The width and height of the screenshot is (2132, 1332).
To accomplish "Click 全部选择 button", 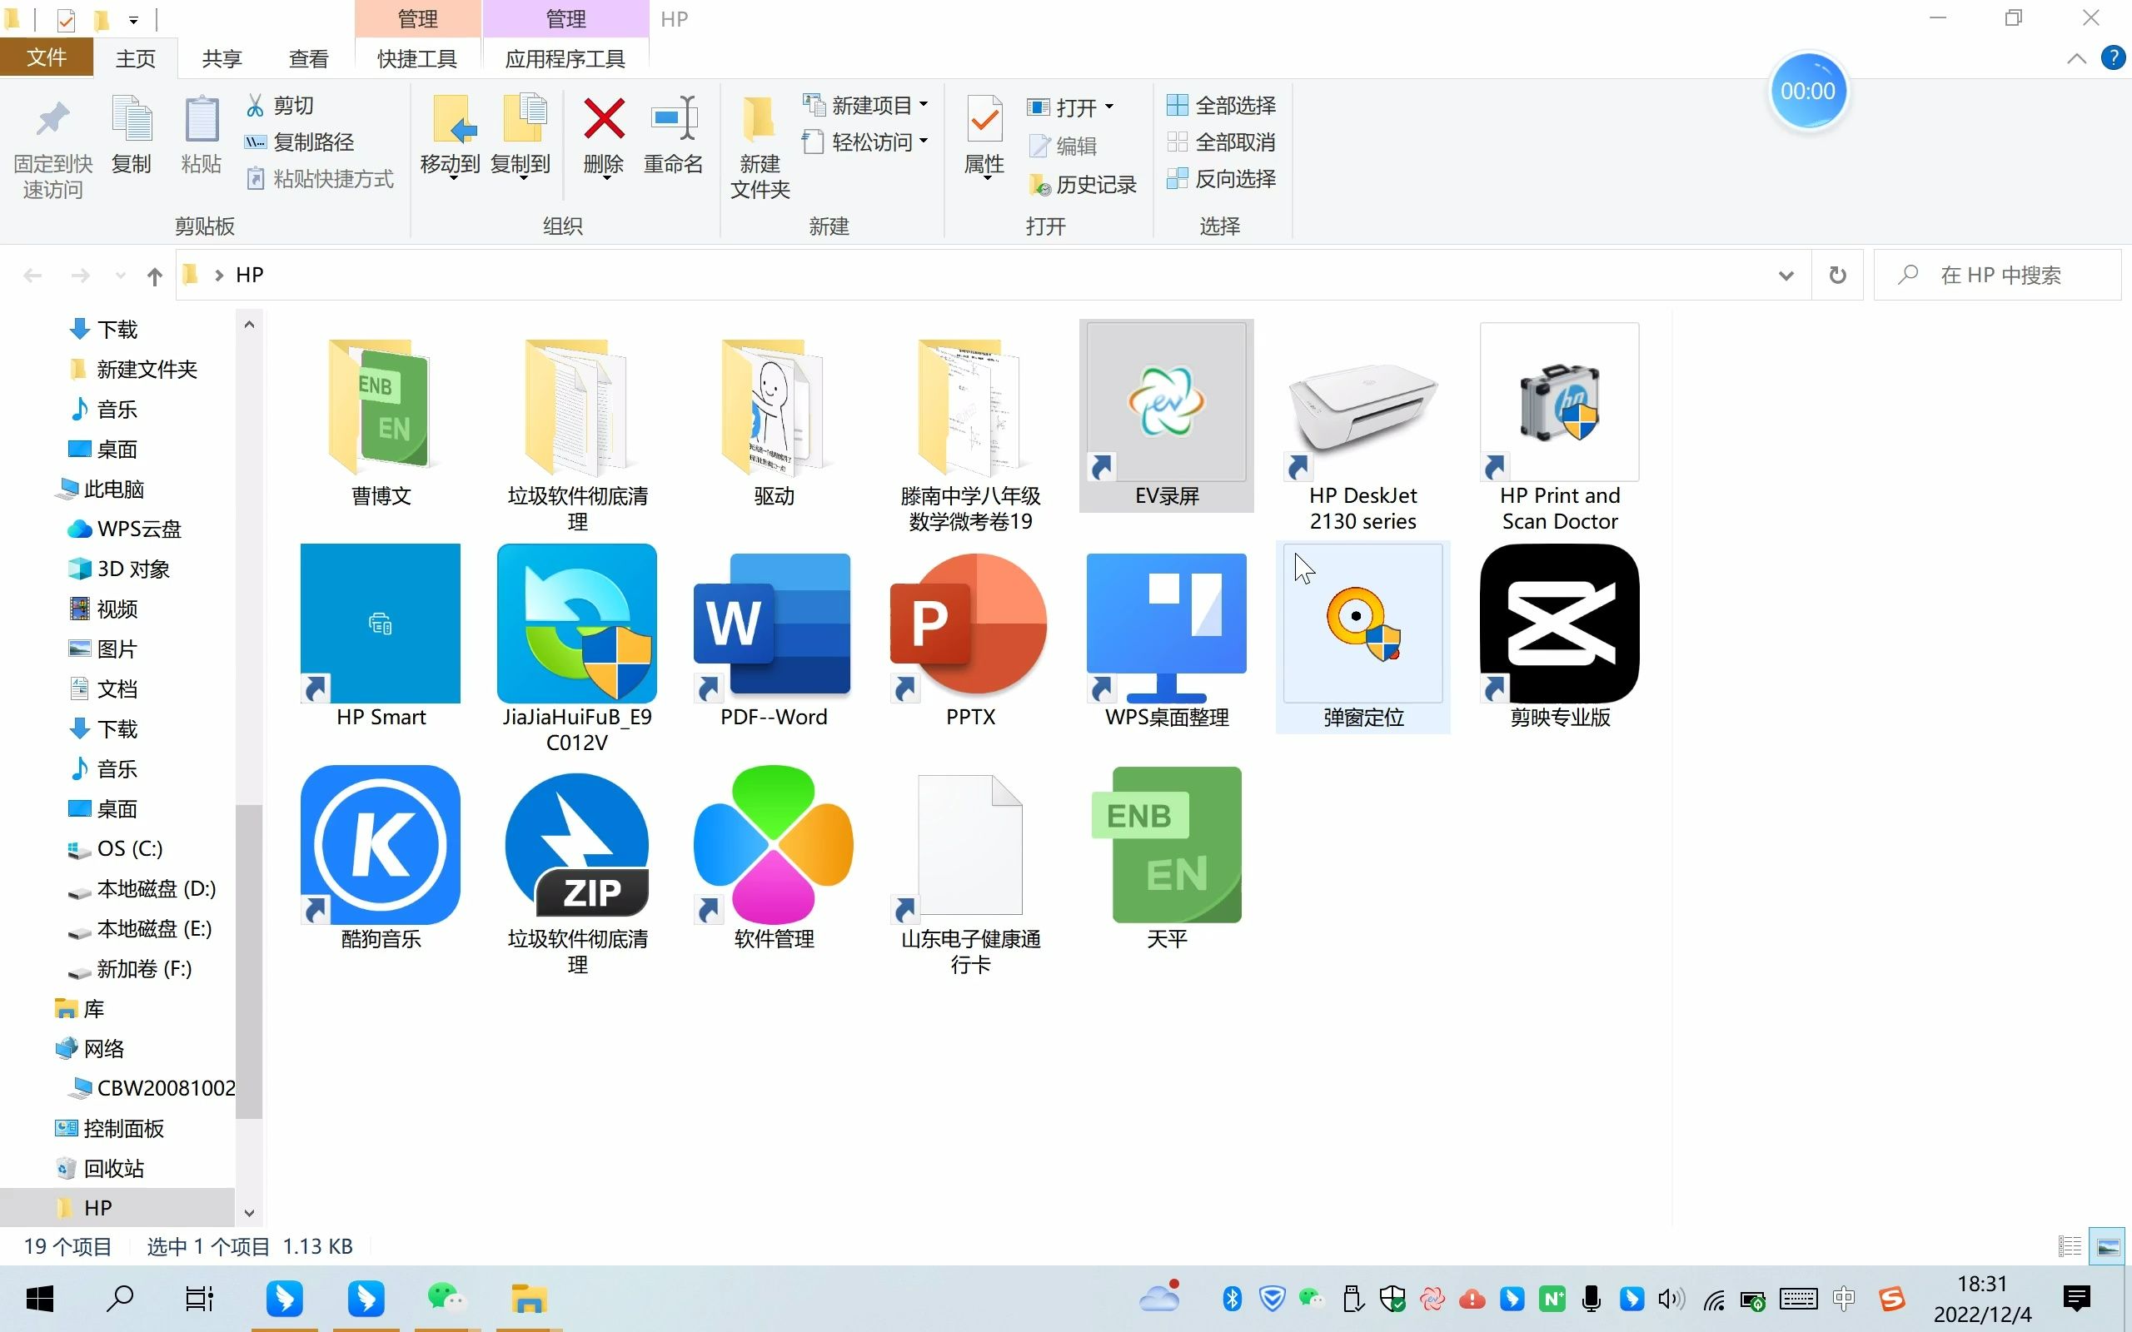I will [1221, 106].
